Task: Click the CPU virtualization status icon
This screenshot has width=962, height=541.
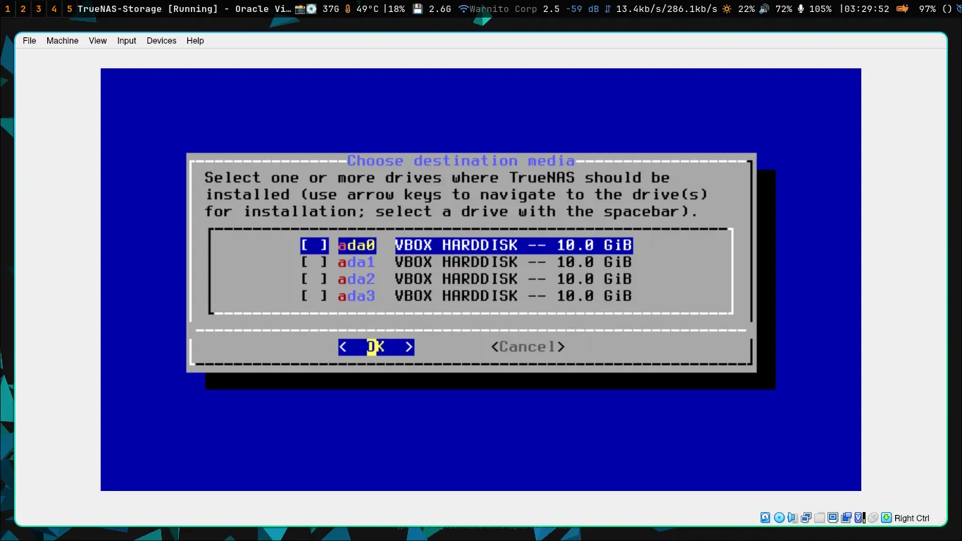Action: pyautogui.click(x=859, y=518)
